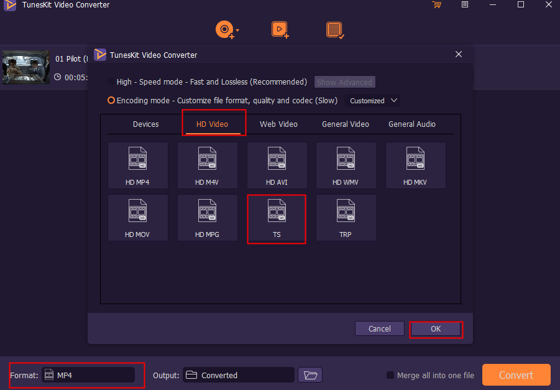This screenshot has width=560, height=390.
Task: Select High-Speed mode radio button
Action: [111, 82]
